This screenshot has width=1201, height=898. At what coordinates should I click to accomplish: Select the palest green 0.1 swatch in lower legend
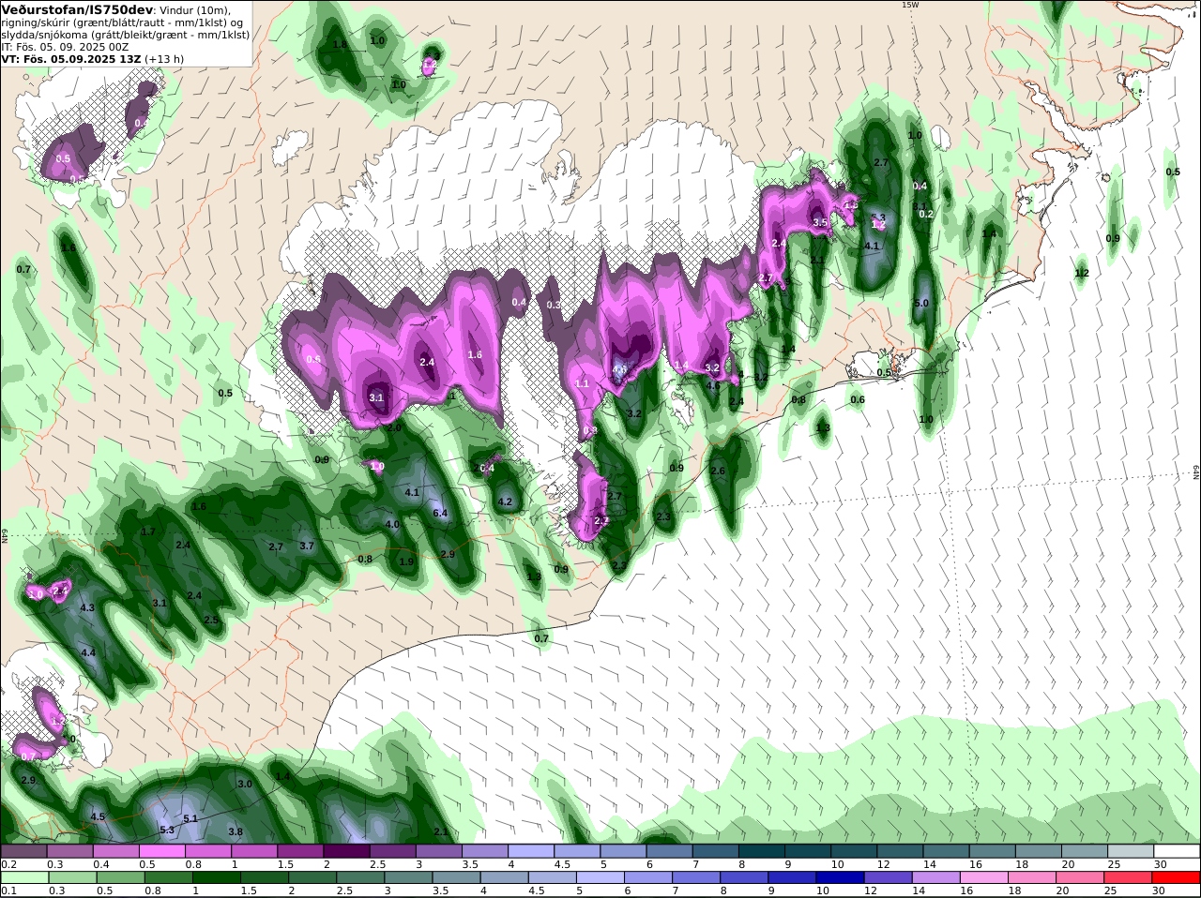pos(23,878)
